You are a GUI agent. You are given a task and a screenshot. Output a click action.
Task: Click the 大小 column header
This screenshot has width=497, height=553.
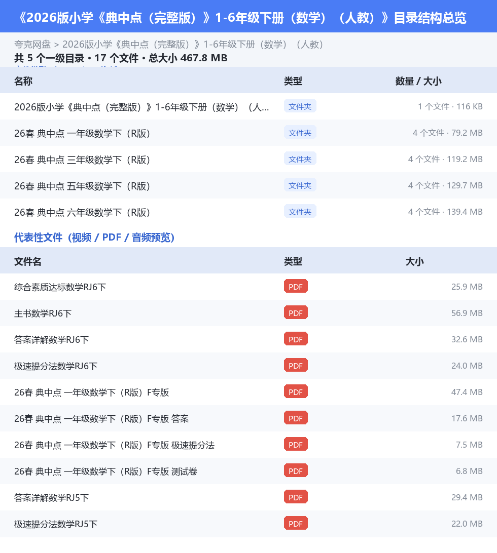415,261
